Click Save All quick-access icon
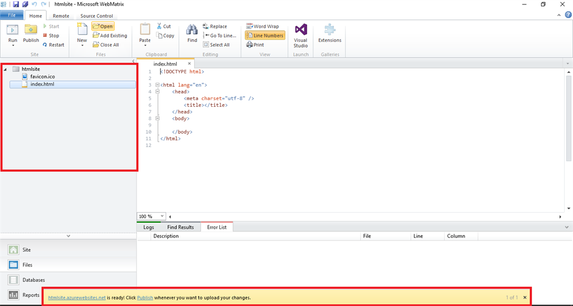The height and width of the screenshot is (306, 573). pyautogui.click(x=25, y=4)
